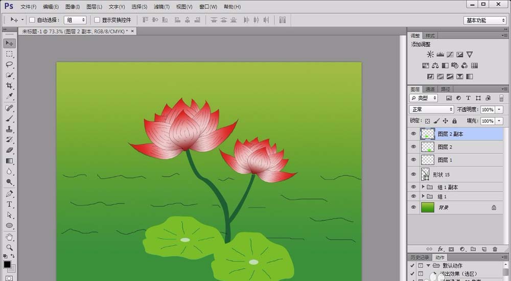Screen dimensions: 511x281
Task: Expand the 组 1 layer group
Action: (423, 196)
